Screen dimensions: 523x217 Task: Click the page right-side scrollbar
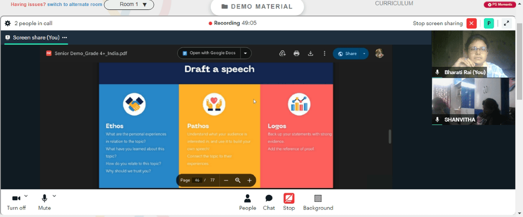pos(519,62)
